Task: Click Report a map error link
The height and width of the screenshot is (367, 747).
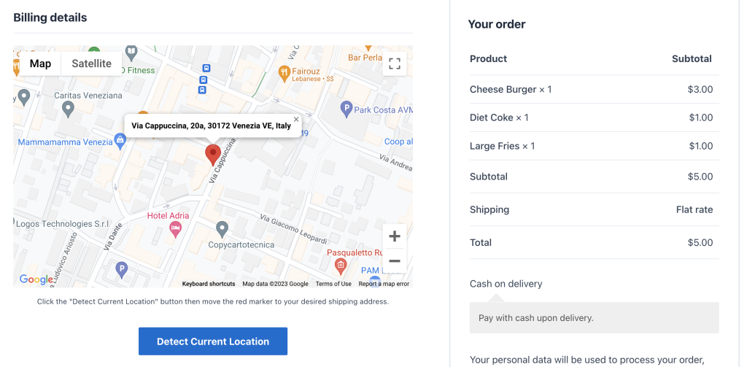Action: click(x=384, y=284)
